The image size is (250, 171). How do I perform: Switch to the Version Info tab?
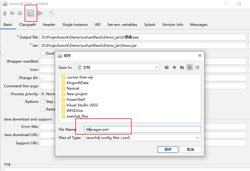click(173, 25)
